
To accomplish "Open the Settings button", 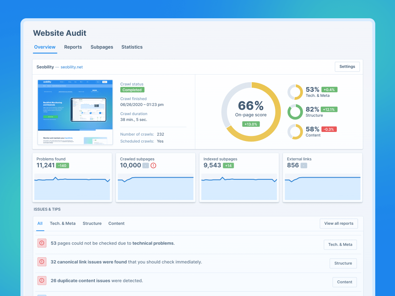I will click(x=347, y=67).
